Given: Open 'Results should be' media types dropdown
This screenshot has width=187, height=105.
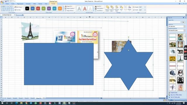Looking at the screenshot, I should 177,30.
